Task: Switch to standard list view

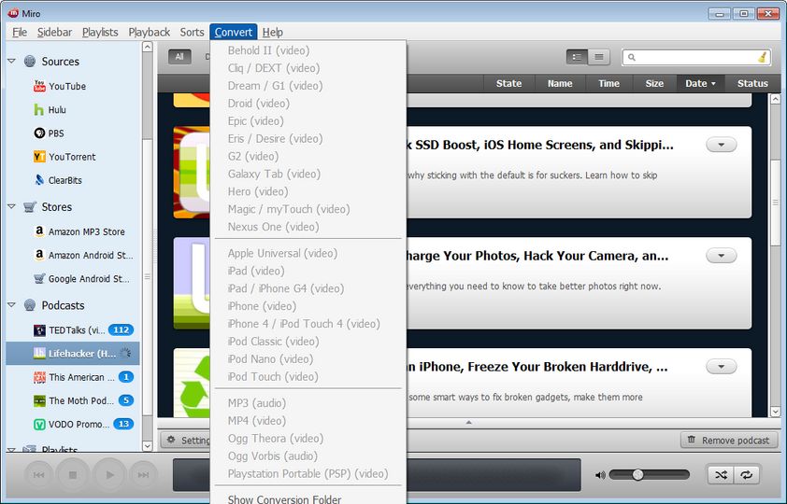Action: point(578,57)
